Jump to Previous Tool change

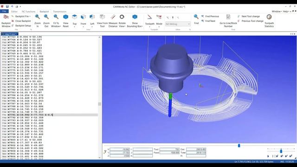point(251,21)
